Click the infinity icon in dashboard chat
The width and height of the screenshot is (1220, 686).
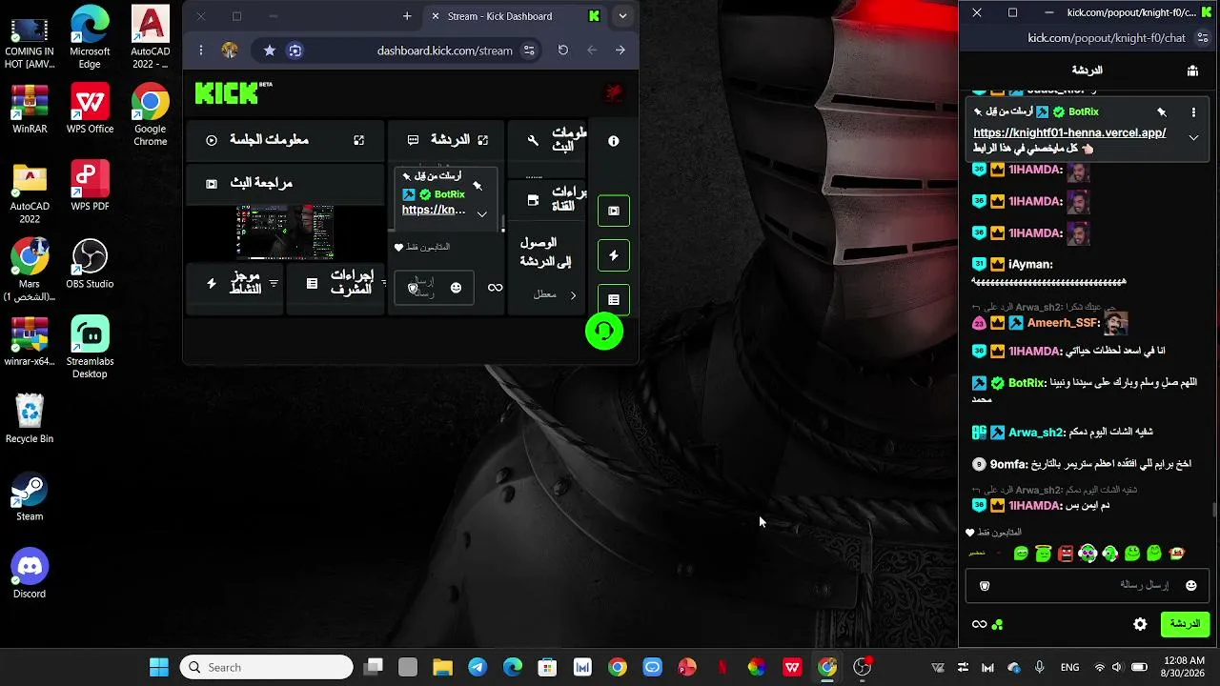496,288
